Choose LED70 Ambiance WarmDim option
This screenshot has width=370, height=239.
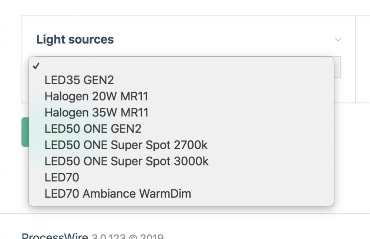117,193
